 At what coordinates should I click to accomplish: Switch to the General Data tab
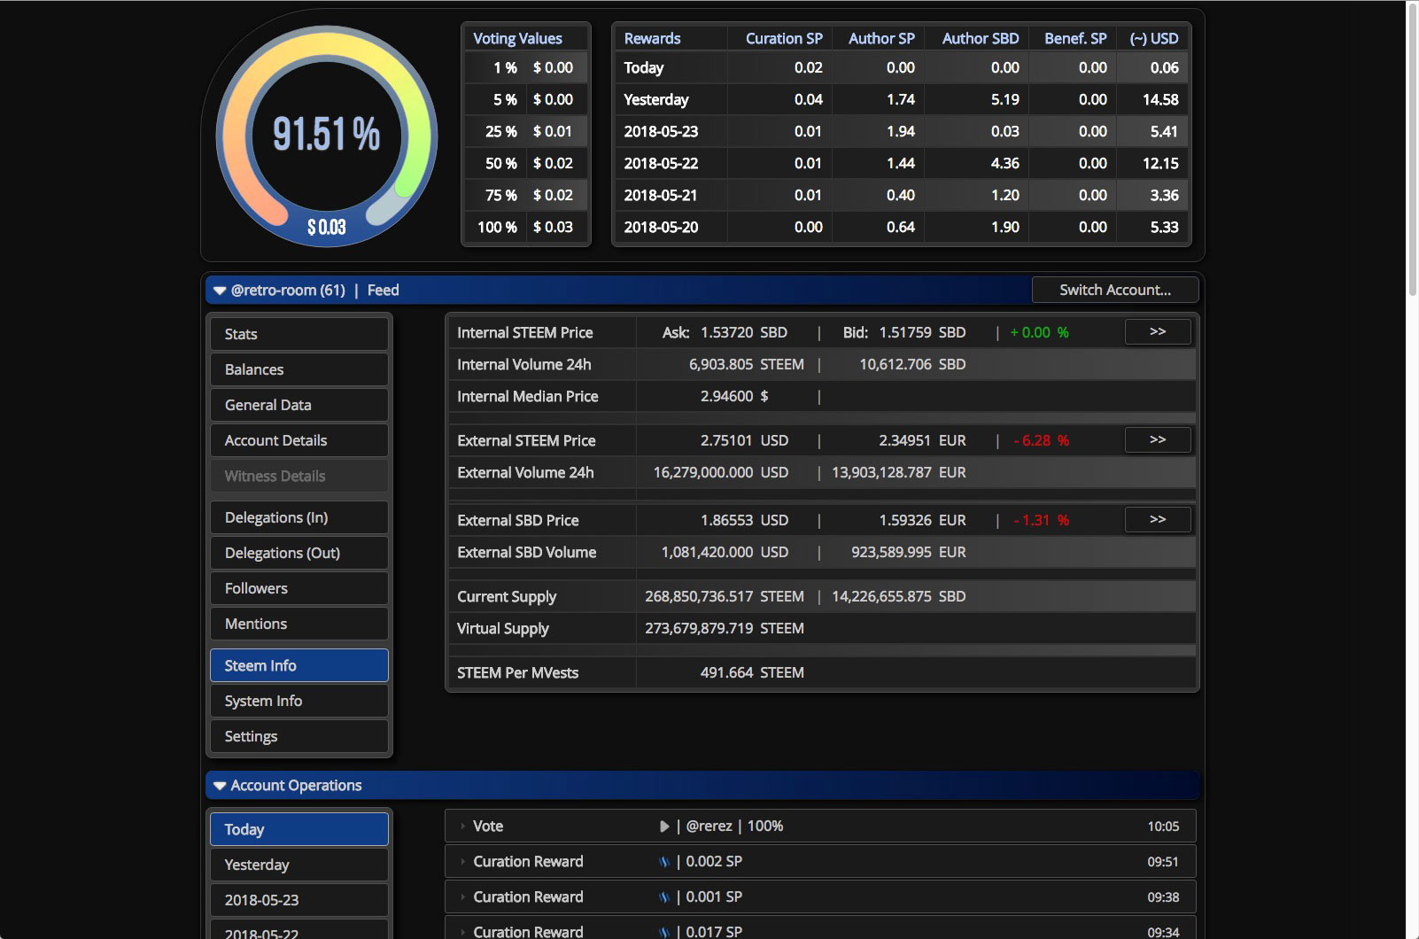(x=299, y=405)
